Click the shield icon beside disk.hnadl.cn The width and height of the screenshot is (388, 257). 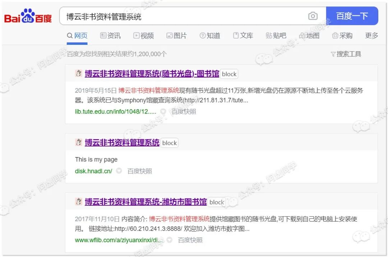click(x=119, y=171)
